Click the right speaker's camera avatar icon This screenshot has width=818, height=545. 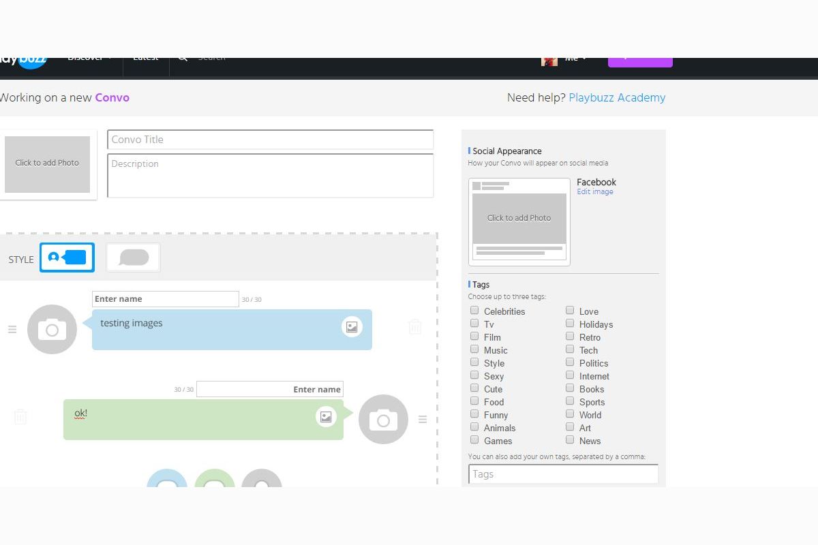383,420
